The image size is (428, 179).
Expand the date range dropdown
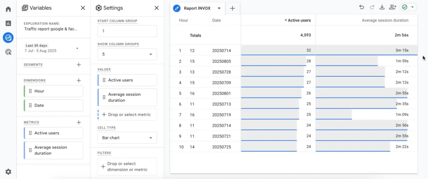(77, 48)
